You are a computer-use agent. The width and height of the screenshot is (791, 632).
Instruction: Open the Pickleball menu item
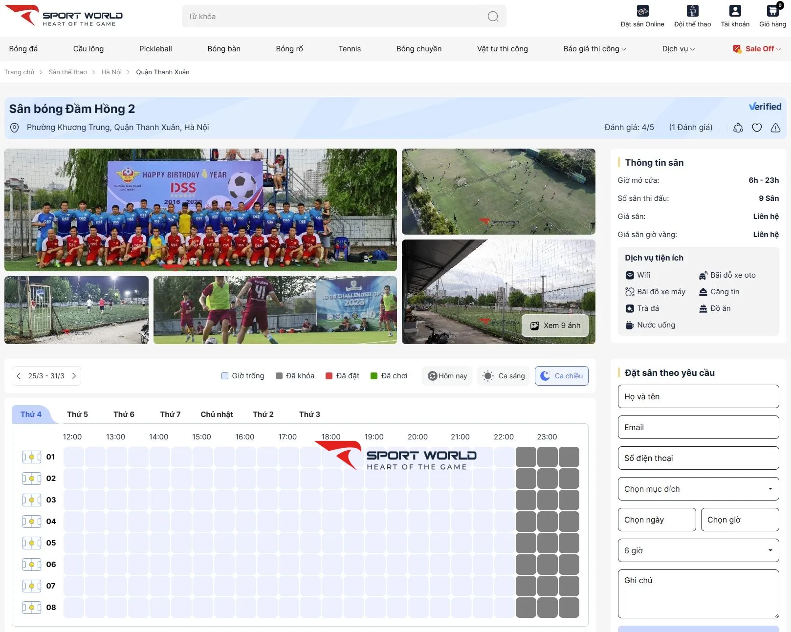tap(155, 49)
